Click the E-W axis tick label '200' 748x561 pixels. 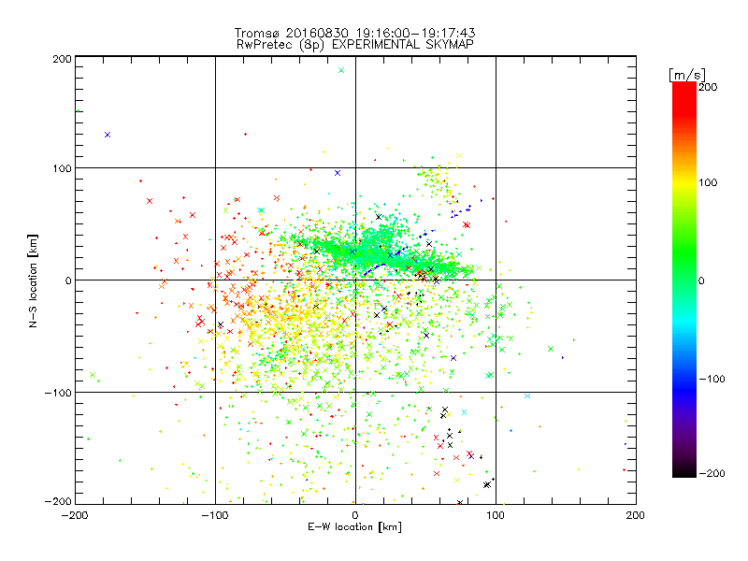pyautogui.click(x=636, y=515)
